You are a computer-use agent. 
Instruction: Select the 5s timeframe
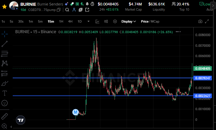(x=11, y=22)
